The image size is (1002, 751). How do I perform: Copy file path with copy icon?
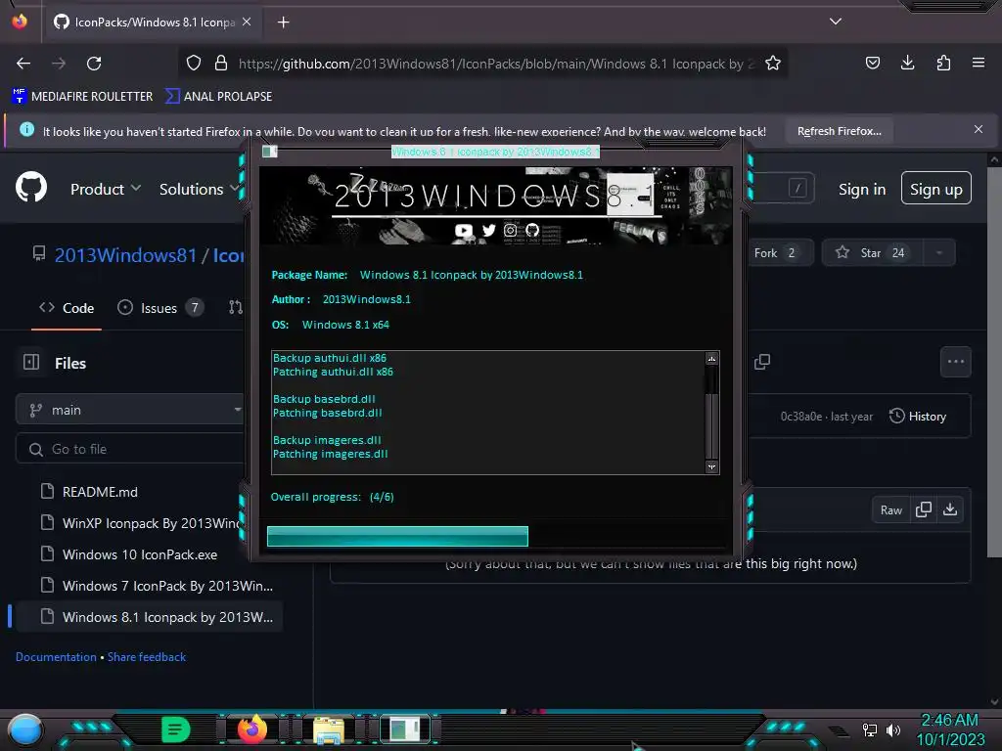coord(761,362)
